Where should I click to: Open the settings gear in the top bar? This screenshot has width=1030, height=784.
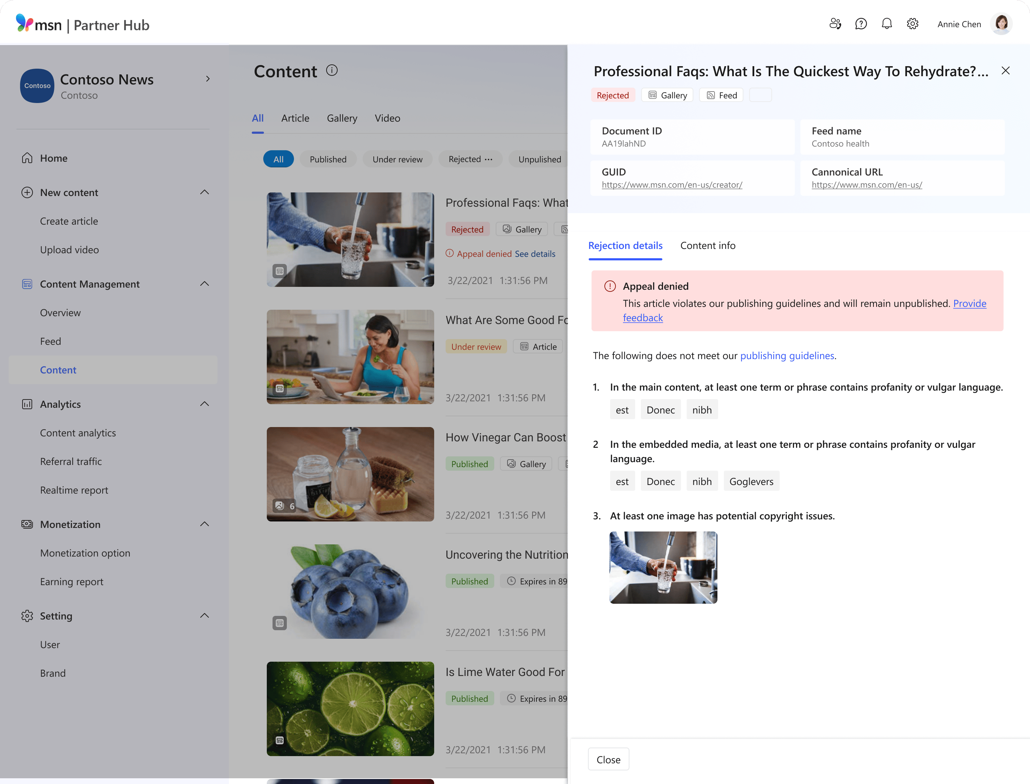point(912,23)
